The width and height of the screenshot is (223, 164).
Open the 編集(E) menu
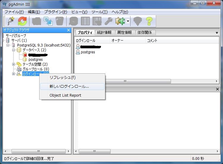pos(34,12)
